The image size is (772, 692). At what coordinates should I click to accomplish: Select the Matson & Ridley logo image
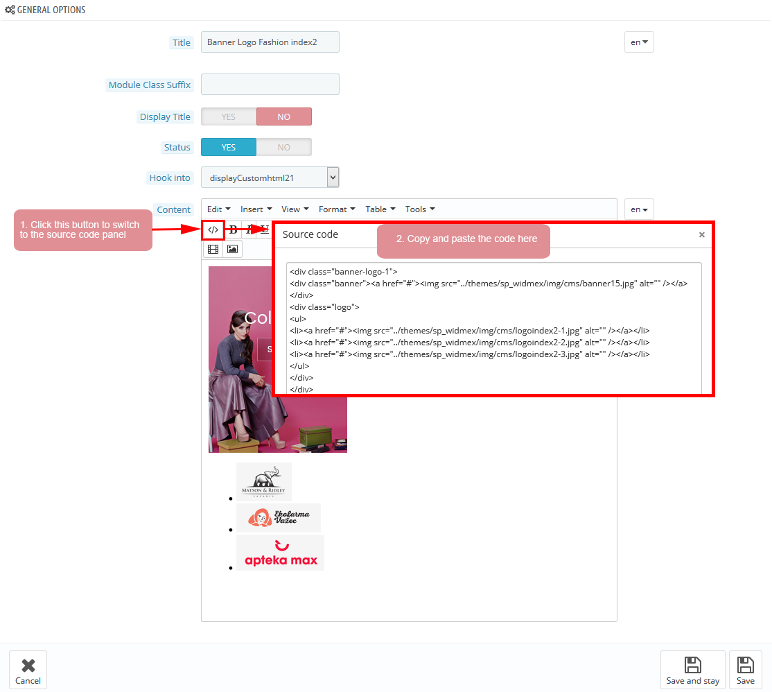pos(264,482)
